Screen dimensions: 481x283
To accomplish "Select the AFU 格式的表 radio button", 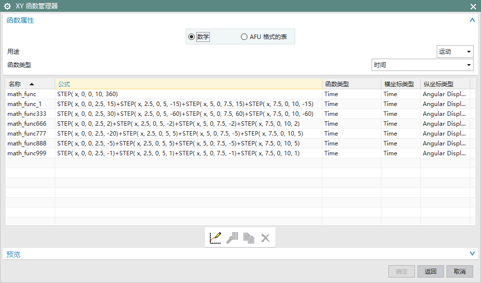I will pos(244,37).
